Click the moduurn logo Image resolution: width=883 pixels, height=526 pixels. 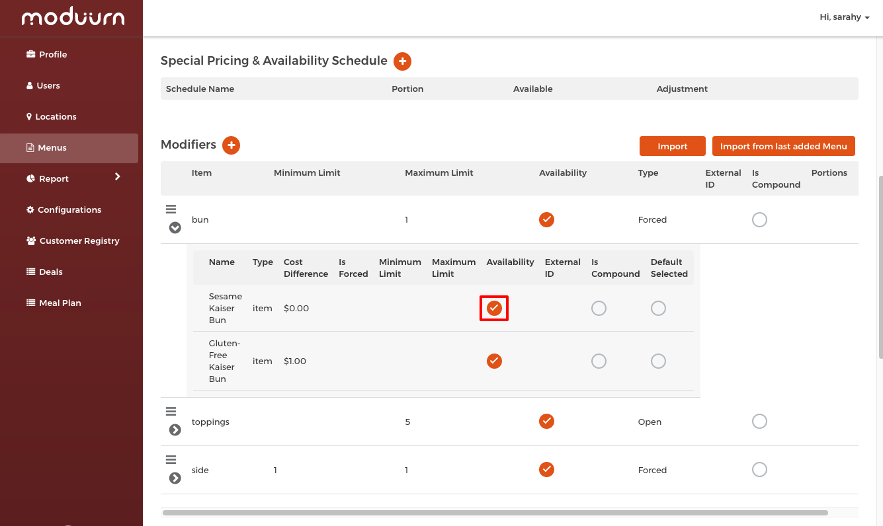point(73,18)
